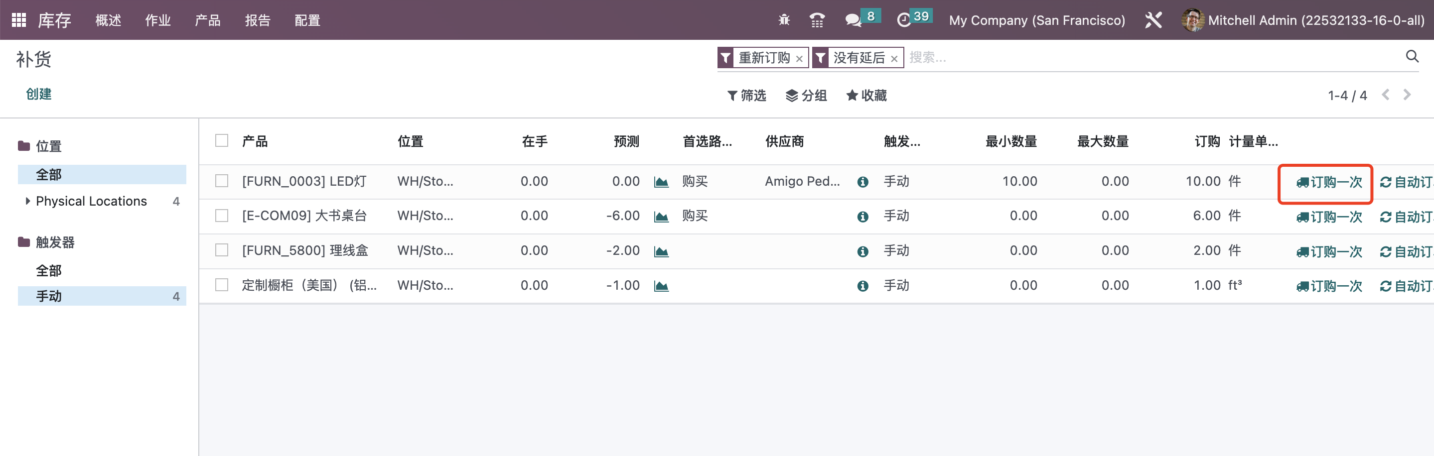Click 订购一次 for 定制橱柜 row
1434x456 pixels.
tap(1329, 286)
